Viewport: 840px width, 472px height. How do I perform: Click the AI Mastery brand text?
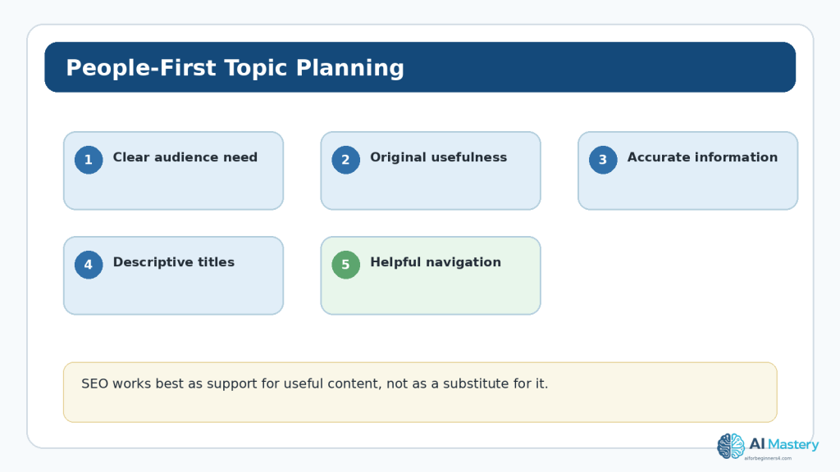click(783, 444)
